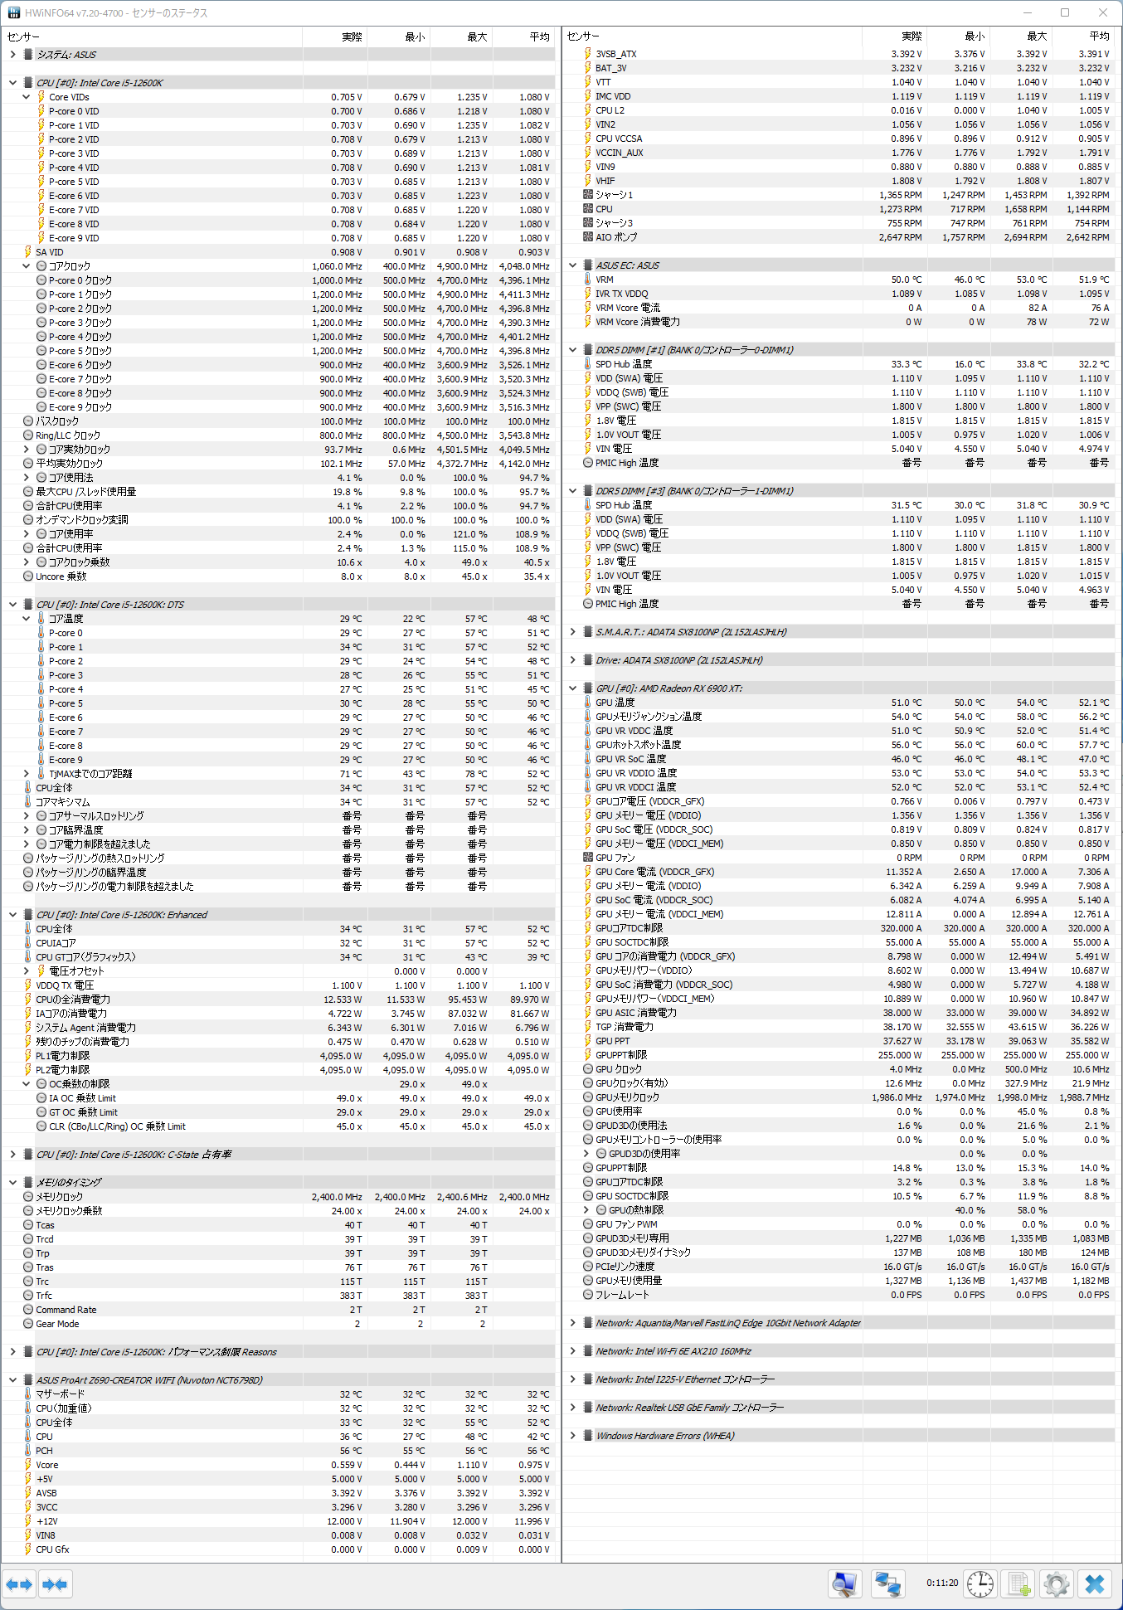The width and height of the screenshot is (1123, 1610).
Task: Click right panel 最大 column header
Action: pyautogui.click(x=1021, y=36)
